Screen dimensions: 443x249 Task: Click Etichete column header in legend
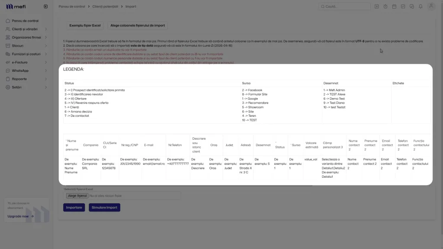[398, 83]
